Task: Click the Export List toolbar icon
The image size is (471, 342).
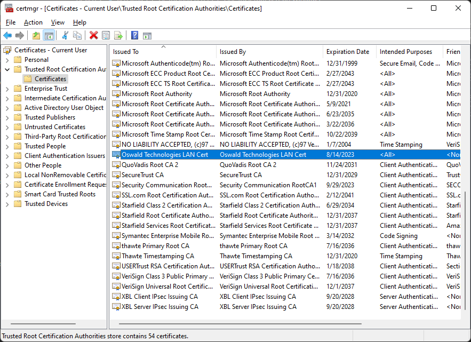Action: tap(118, 36)
